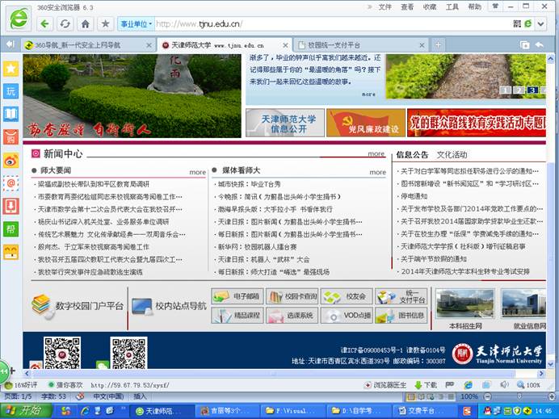Click the 选课系统 button
The width and height of the screenshot is (559, 419).
292,316
